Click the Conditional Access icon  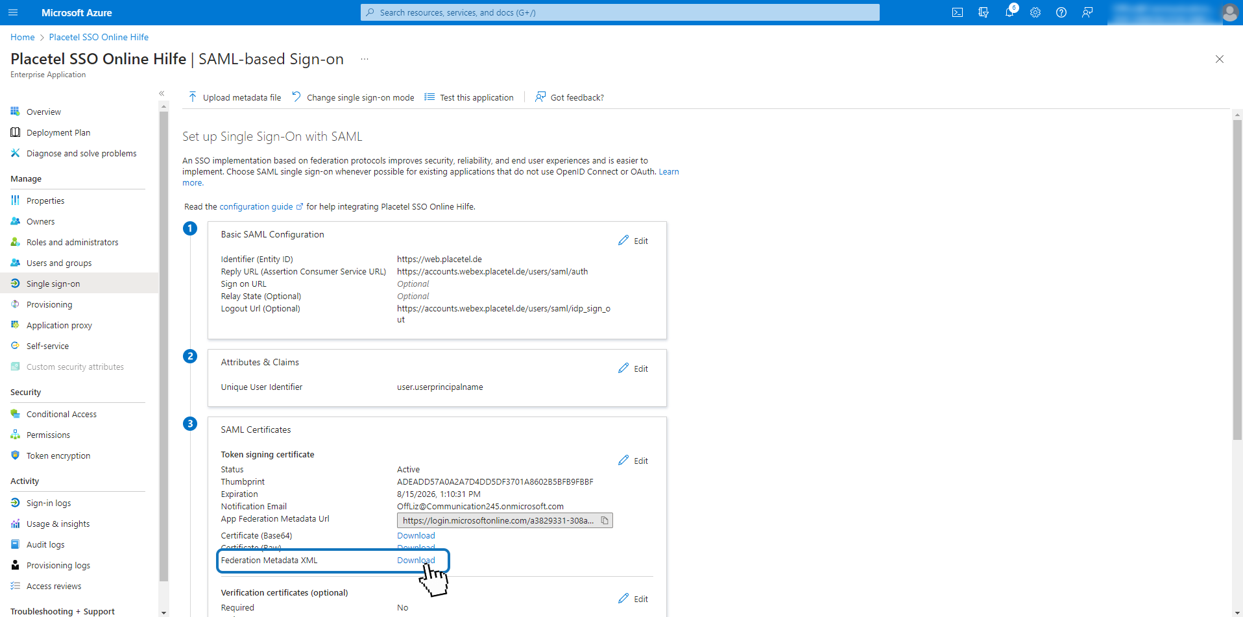click(x=15, y=413)
